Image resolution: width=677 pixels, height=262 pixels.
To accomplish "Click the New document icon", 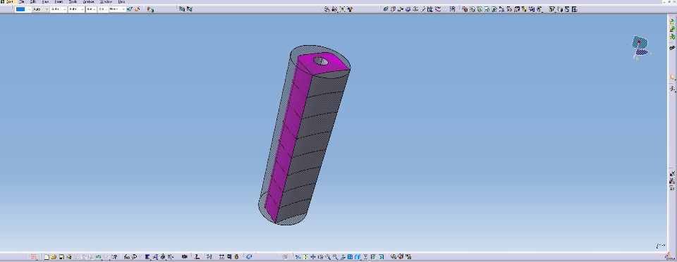I will (x=47, y=257).
